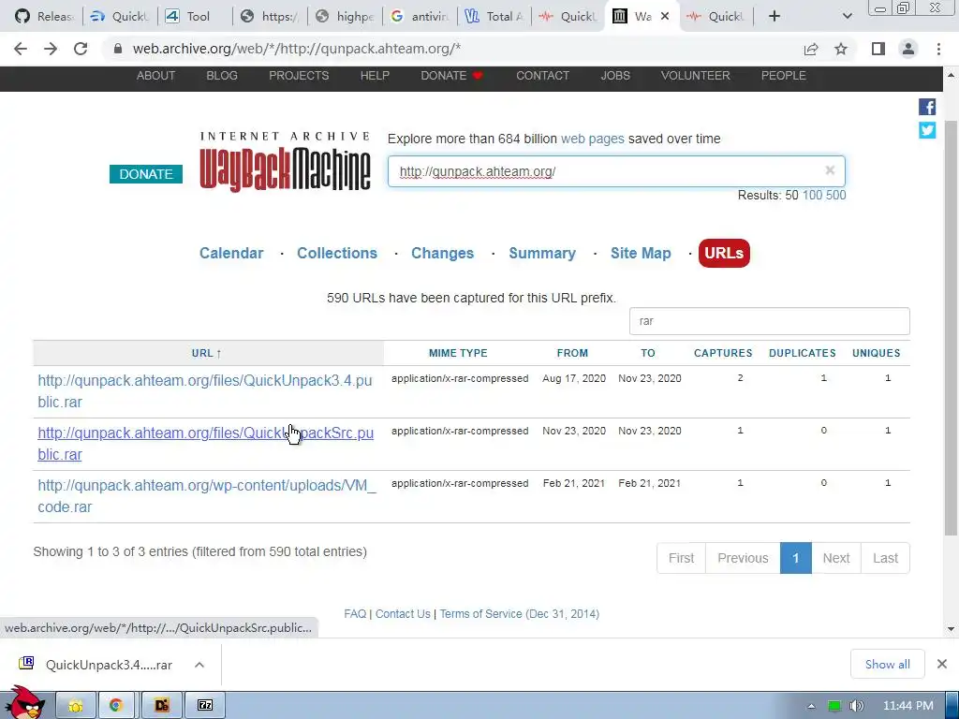Open the Calendar view
Viewport: 959px width, 719px height.
point(231,253)
